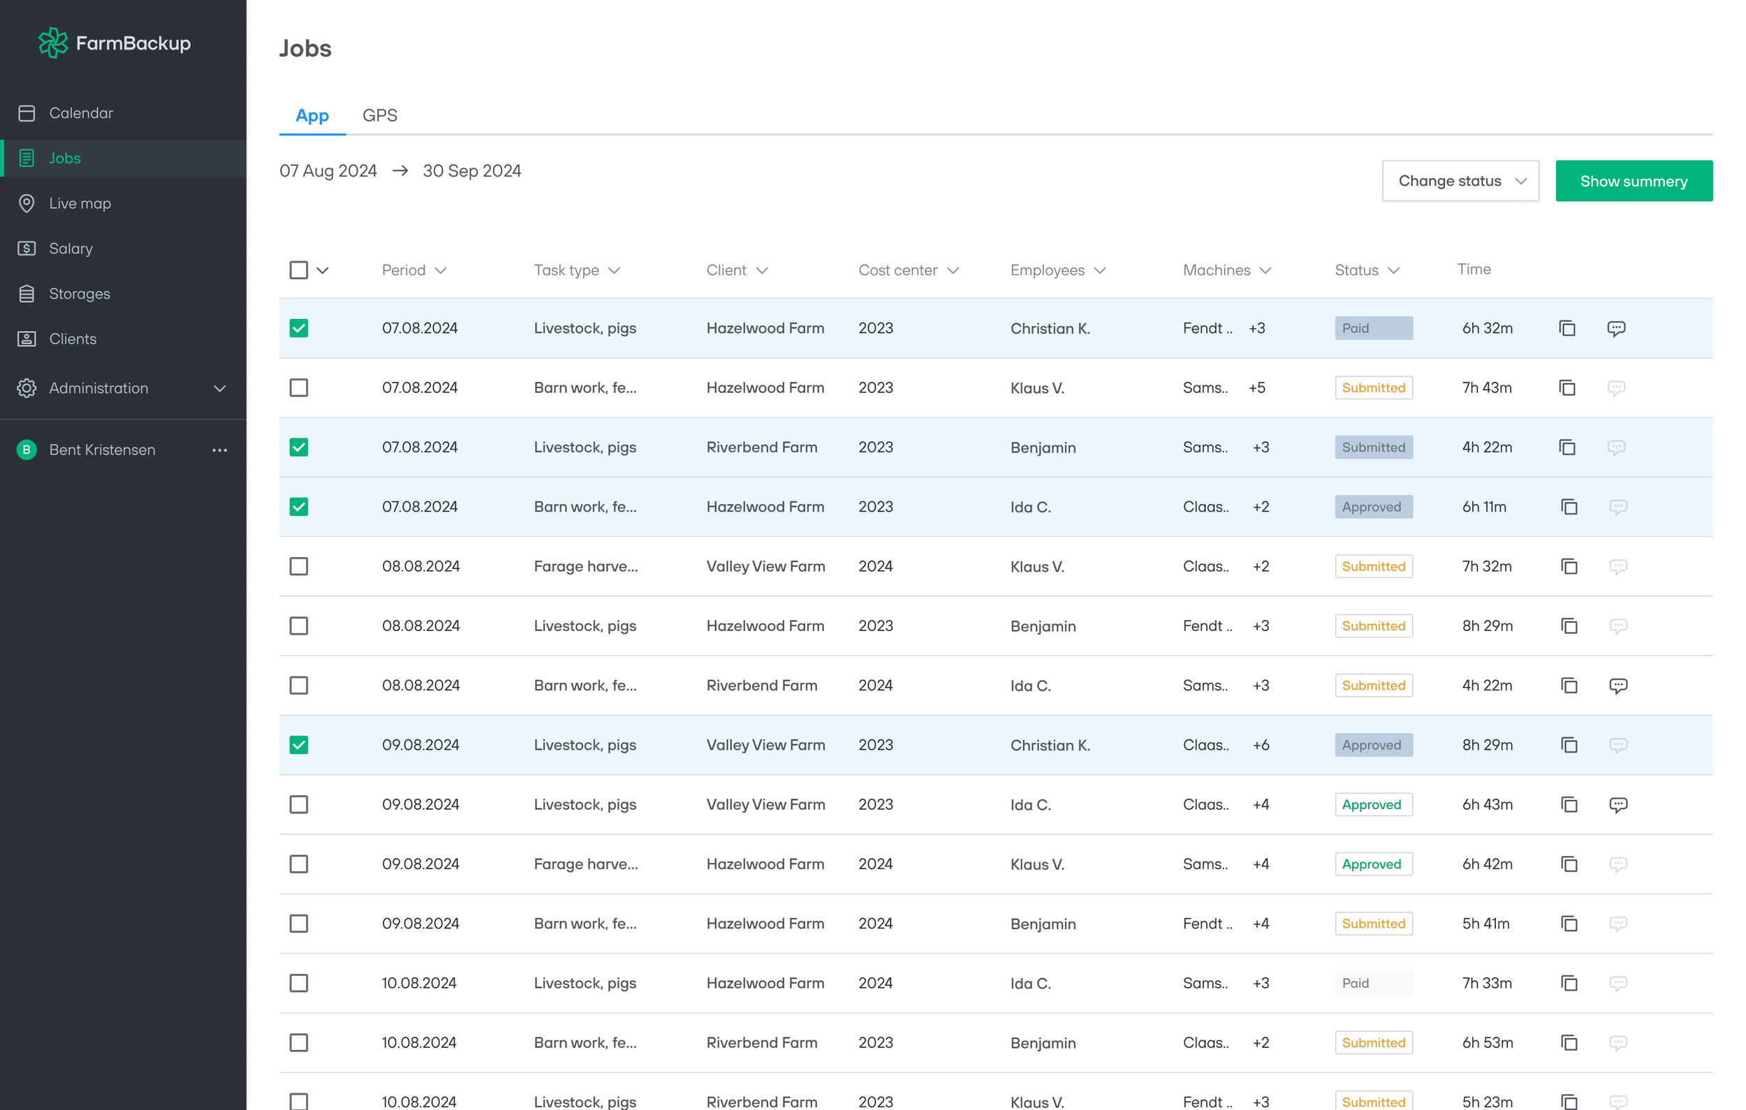Toggle select-all checkbox in table header
The width and height of the screenshot is (1746, 1110).
pyautogui.click(x=299, y=270)
